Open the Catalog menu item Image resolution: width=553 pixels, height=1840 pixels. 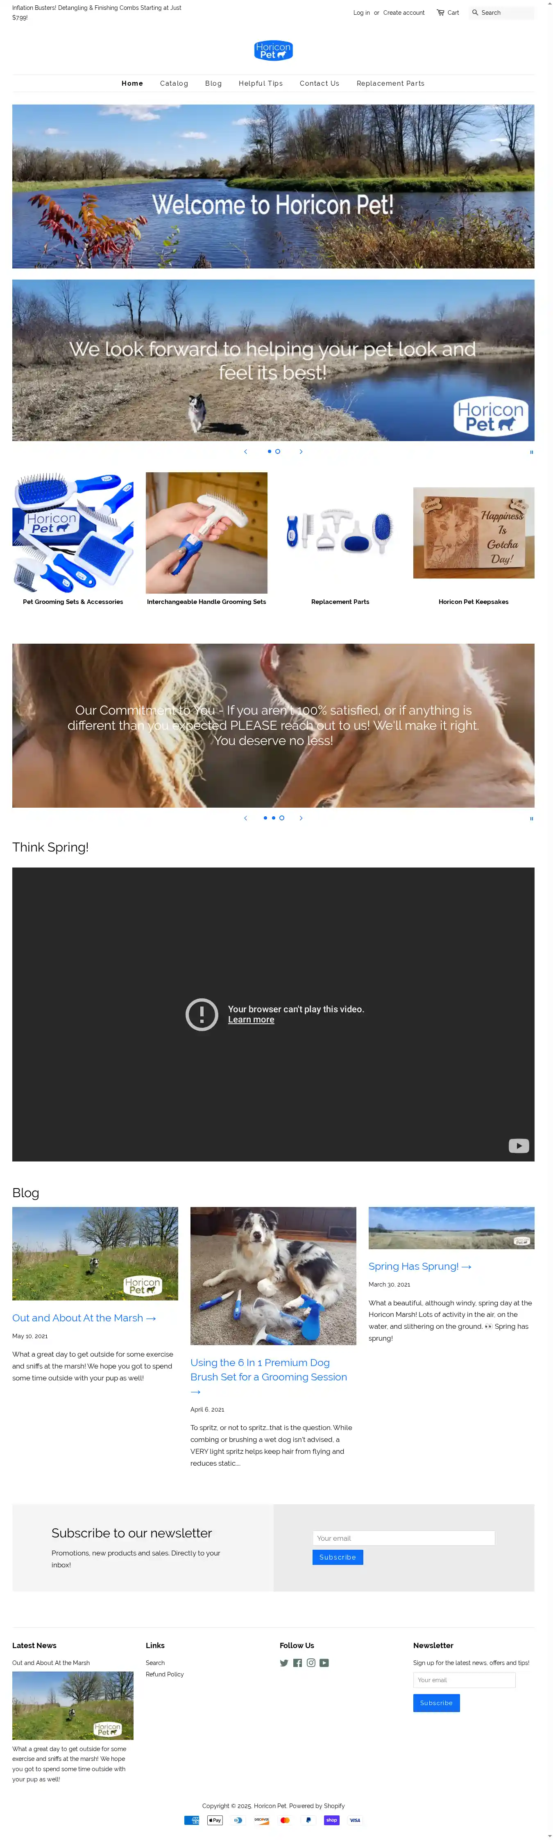[x=173, y=84]
